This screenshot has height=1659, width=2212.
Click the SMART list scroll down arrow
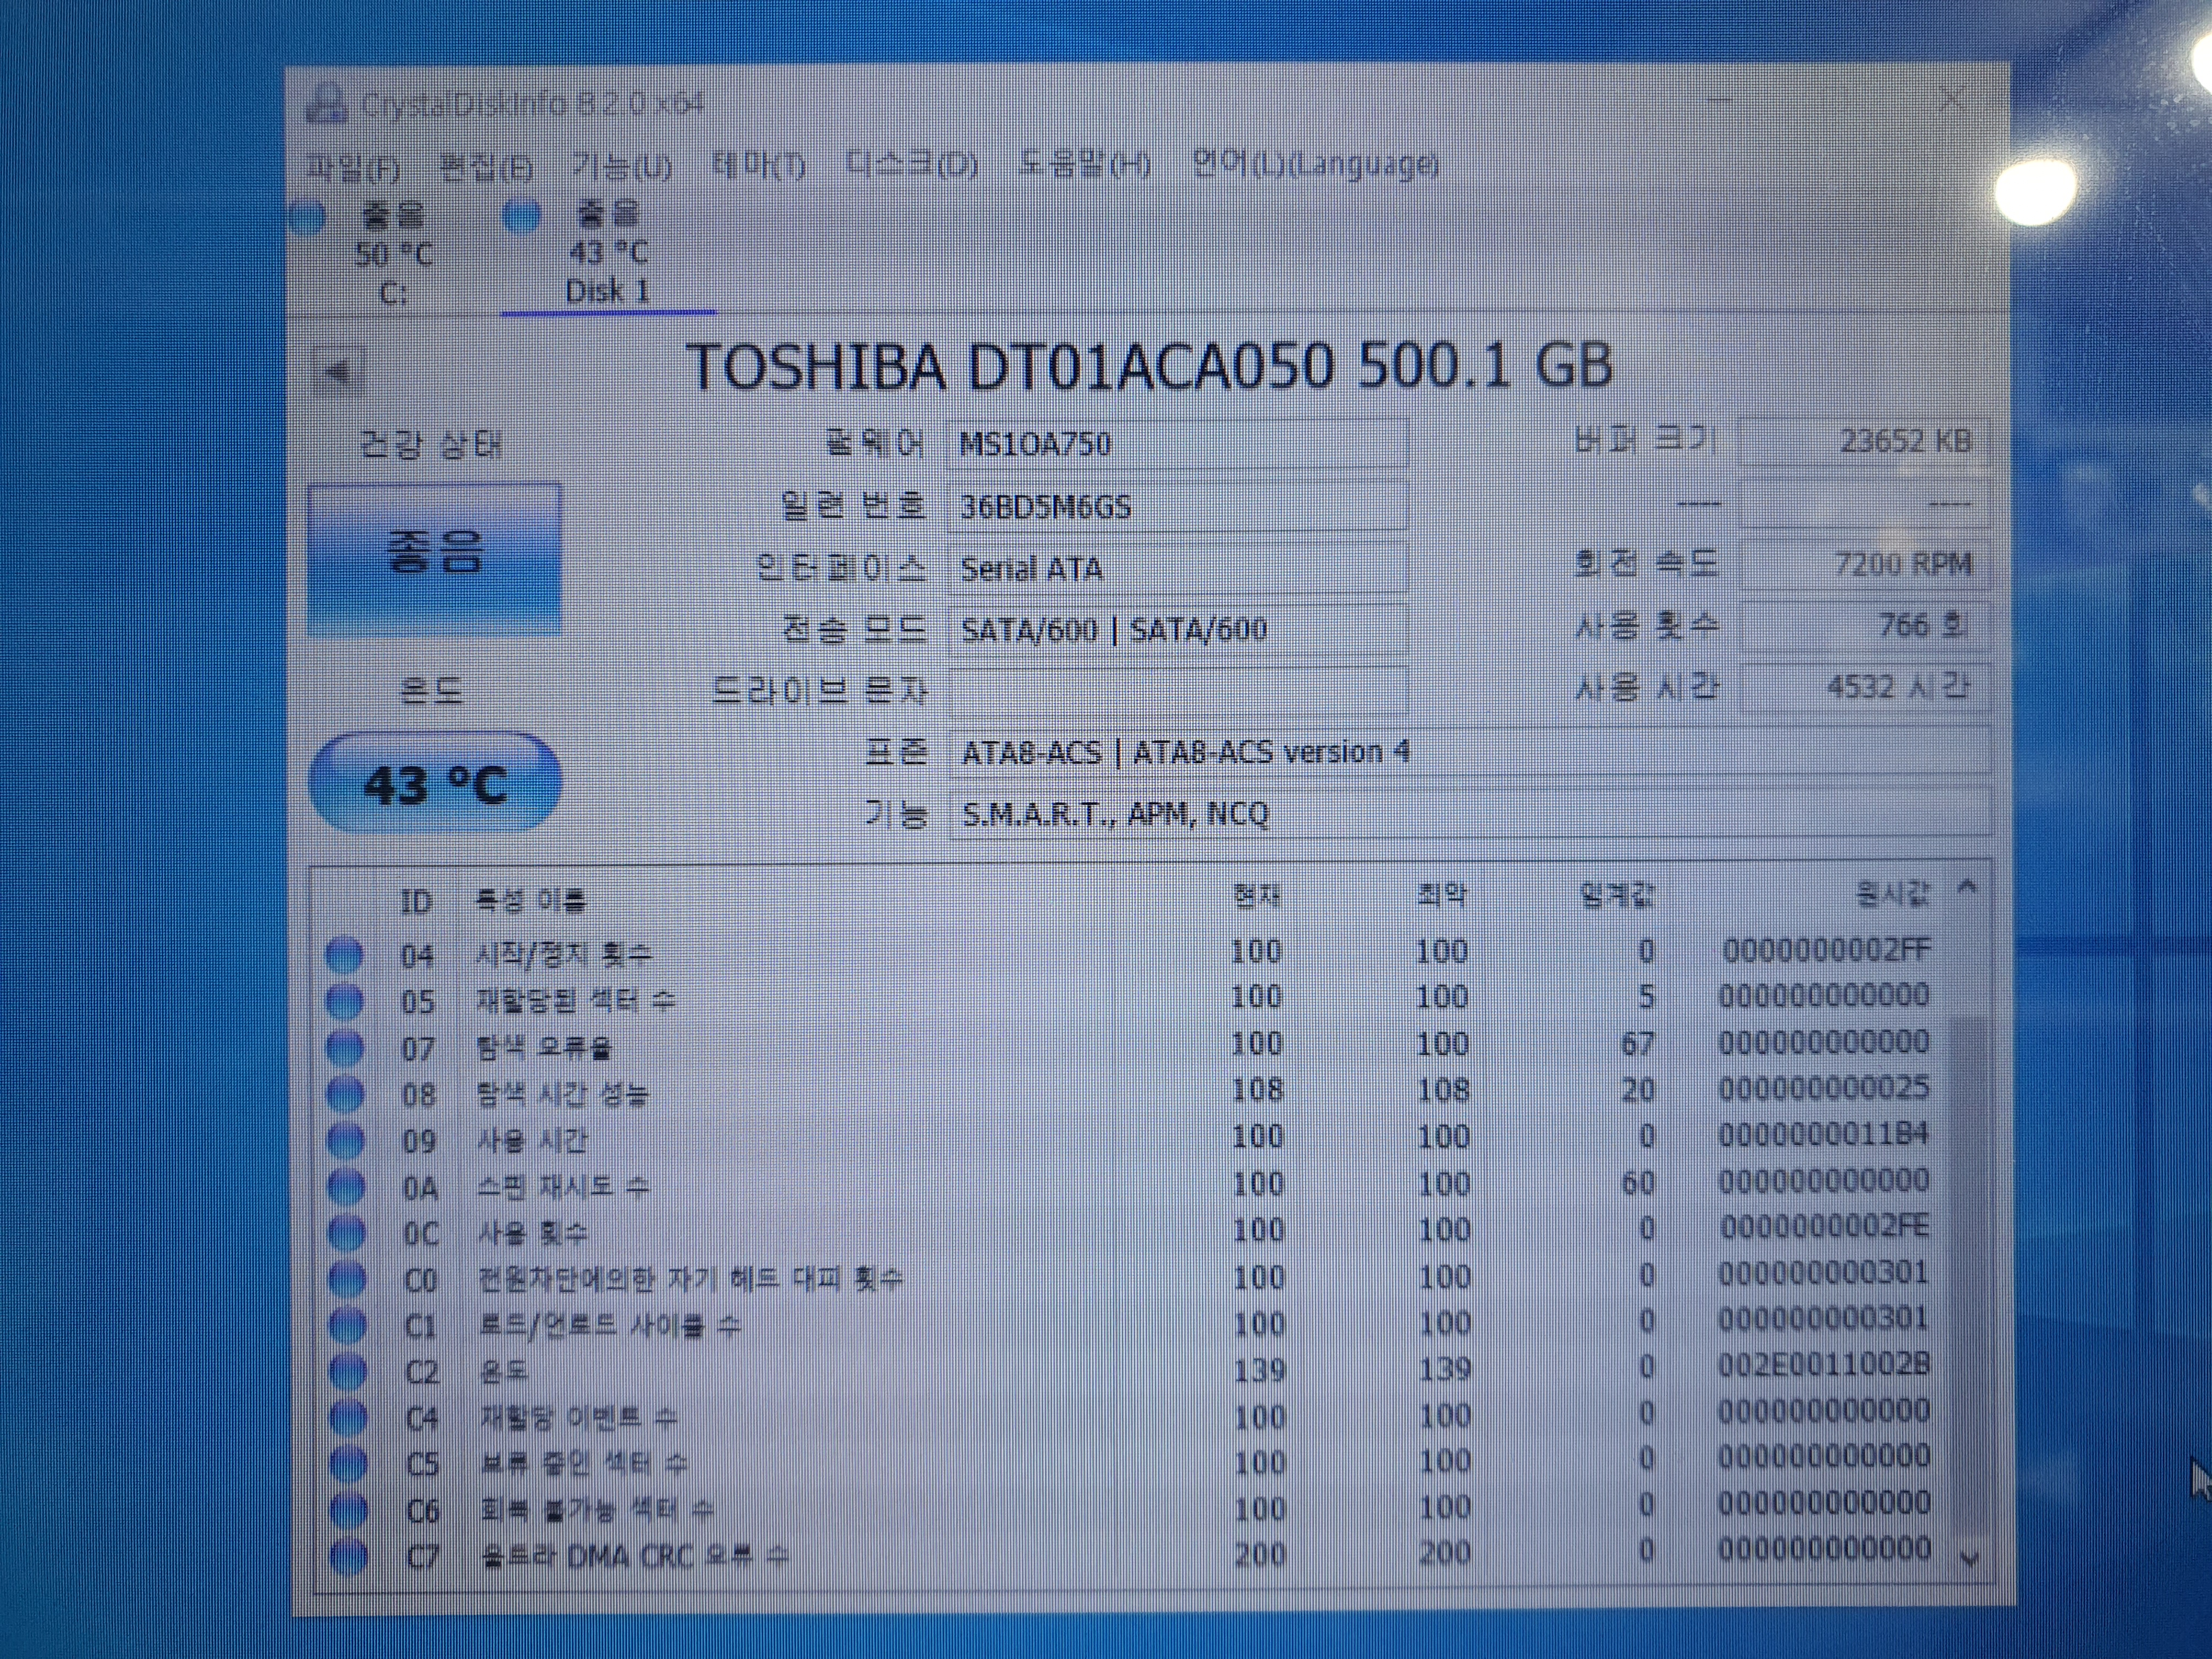(1969, 1560)
